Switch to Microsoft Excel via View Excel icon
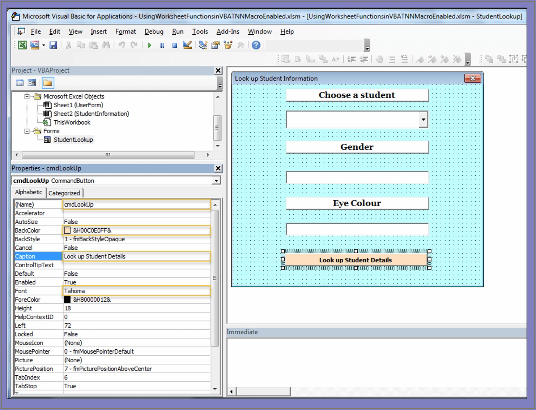The image size is (536, 410). 22,45
